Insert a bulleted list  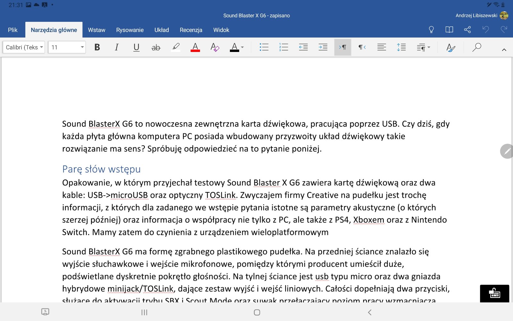click(264, 47)
